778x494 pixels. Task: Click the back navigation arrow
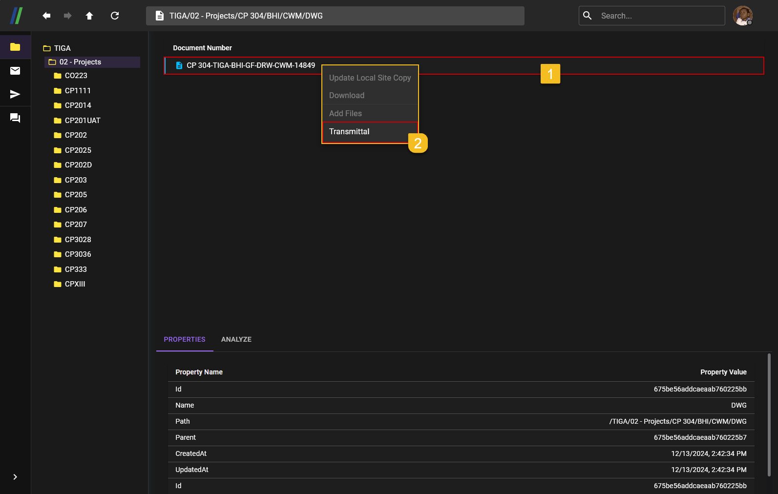click(46, 16)
